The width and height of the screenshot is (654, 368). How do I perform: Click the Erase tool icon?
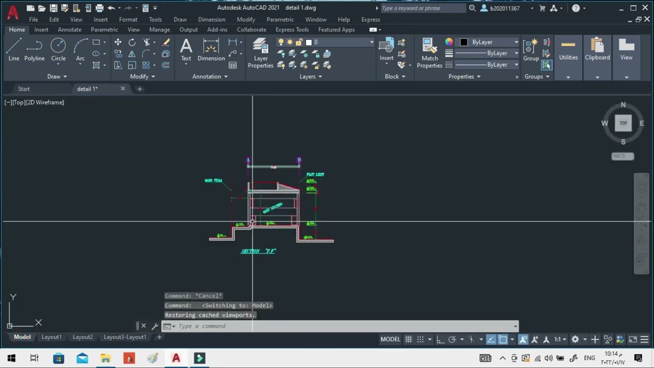coord(166,42)
